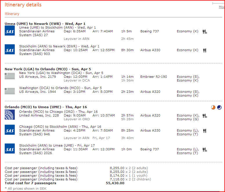Click the SAS logo beside flight SAS 2026
Image resolution: width=225 pixels, height=192 pixels.
10,149
